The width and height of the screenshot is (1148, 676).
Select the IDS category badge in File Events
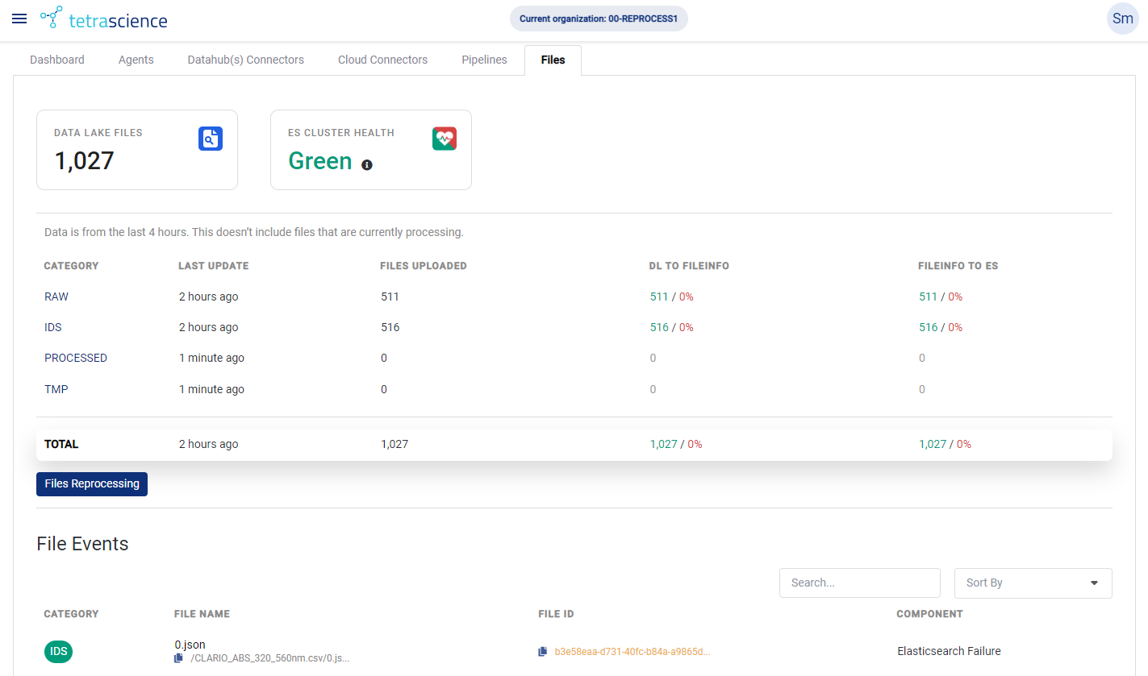pos(58,651)
